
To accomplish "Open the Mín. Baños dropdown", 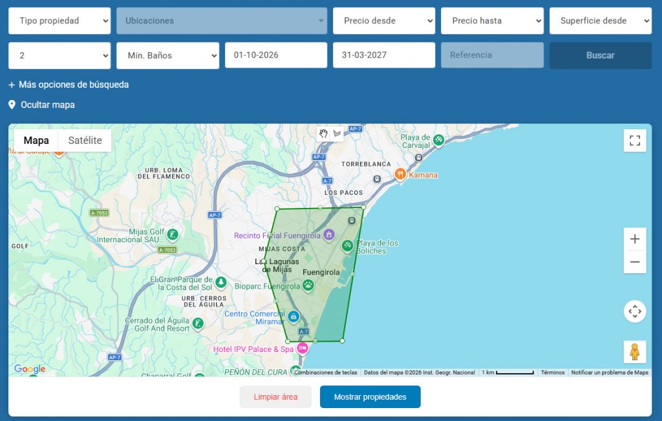I will pos(168,56).
